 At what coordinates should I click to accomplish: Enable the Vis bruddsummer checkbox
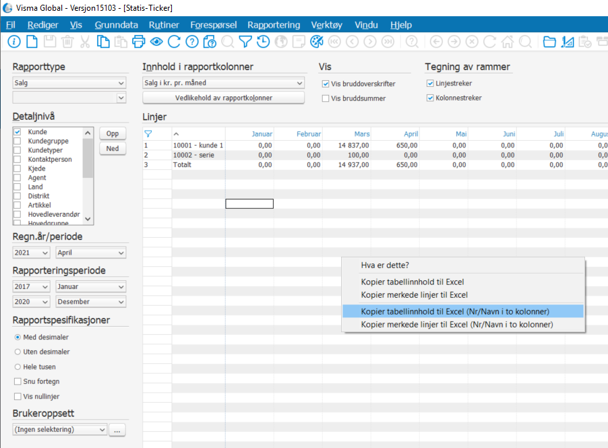point(326,98)
